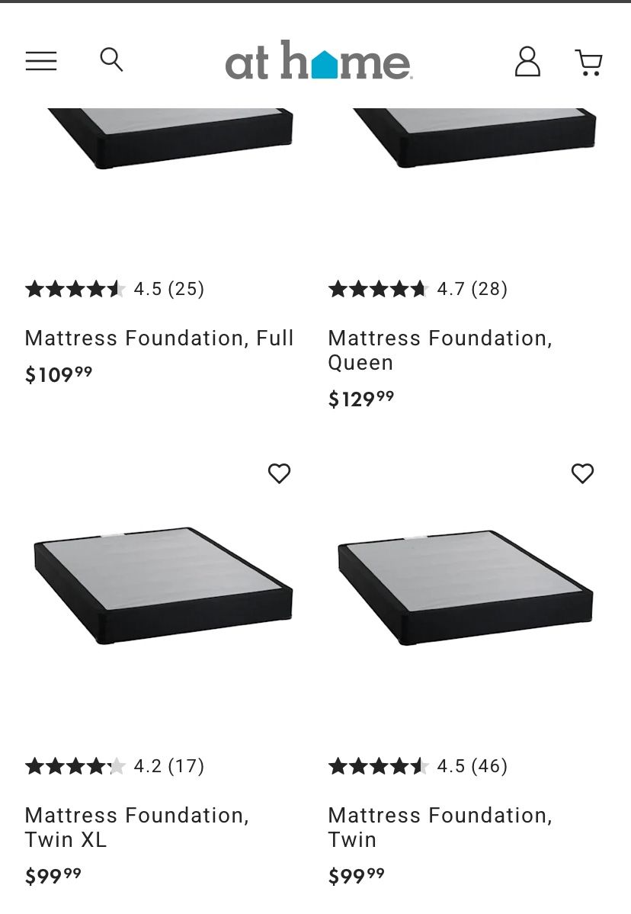
Task: View the 4.7 (28) star rating reviews
Action: click(418, 289)
